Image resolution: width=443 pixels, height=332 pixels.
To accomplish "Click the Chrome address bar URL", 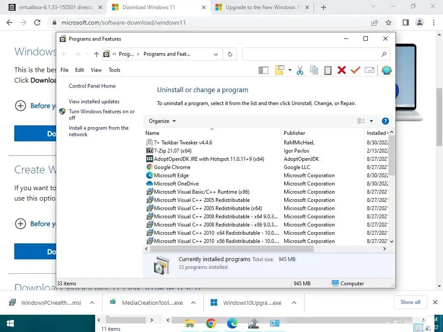I will coord(123,22).
